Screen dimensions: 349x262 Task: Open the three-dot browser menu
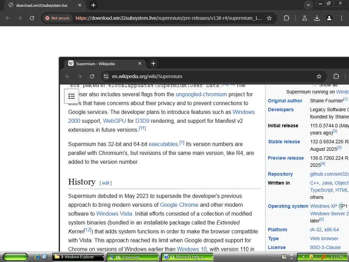pos(342,18)
